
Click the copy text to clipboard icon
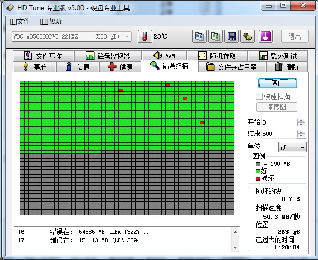point(199,36)
